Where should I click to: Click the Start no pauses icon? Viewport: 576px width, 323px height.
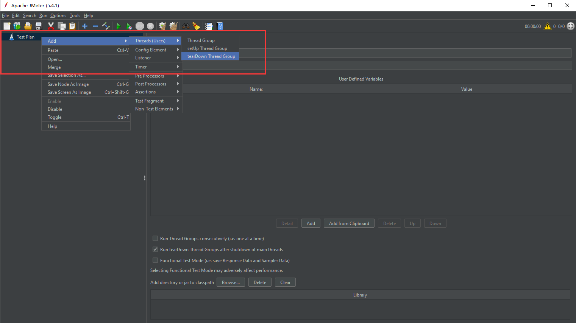point(129,26)
